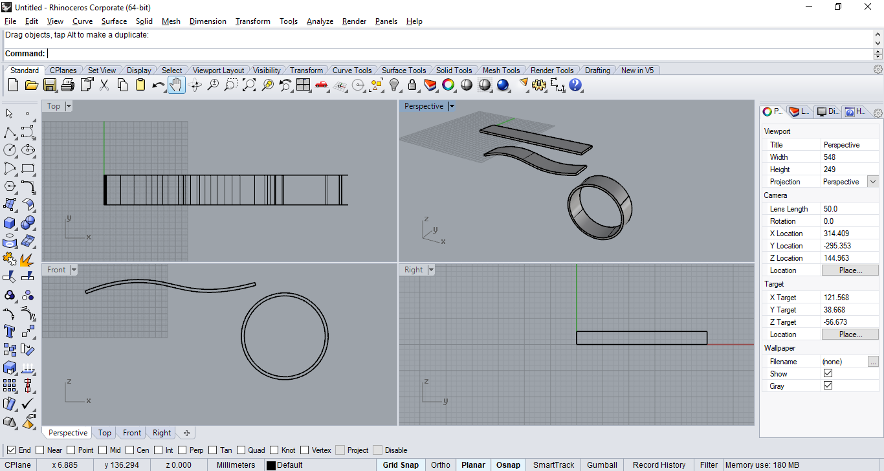Enable the Near object snap
This screenshot has height=471, width=884.
(x=40, y=450)
